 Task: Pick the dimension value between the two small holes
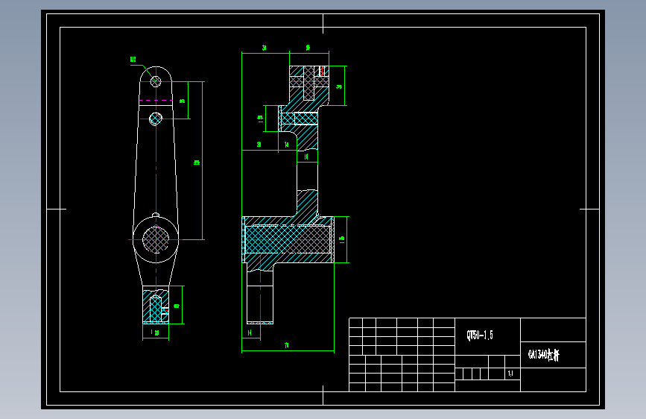[182, 101]
